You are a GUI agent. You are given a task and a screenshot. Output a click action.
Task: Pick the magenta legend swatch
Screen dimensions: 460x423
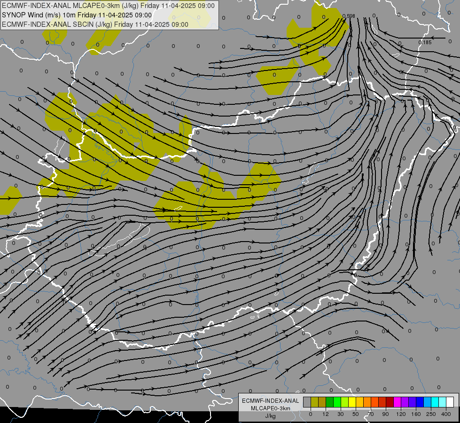(397, 402)
